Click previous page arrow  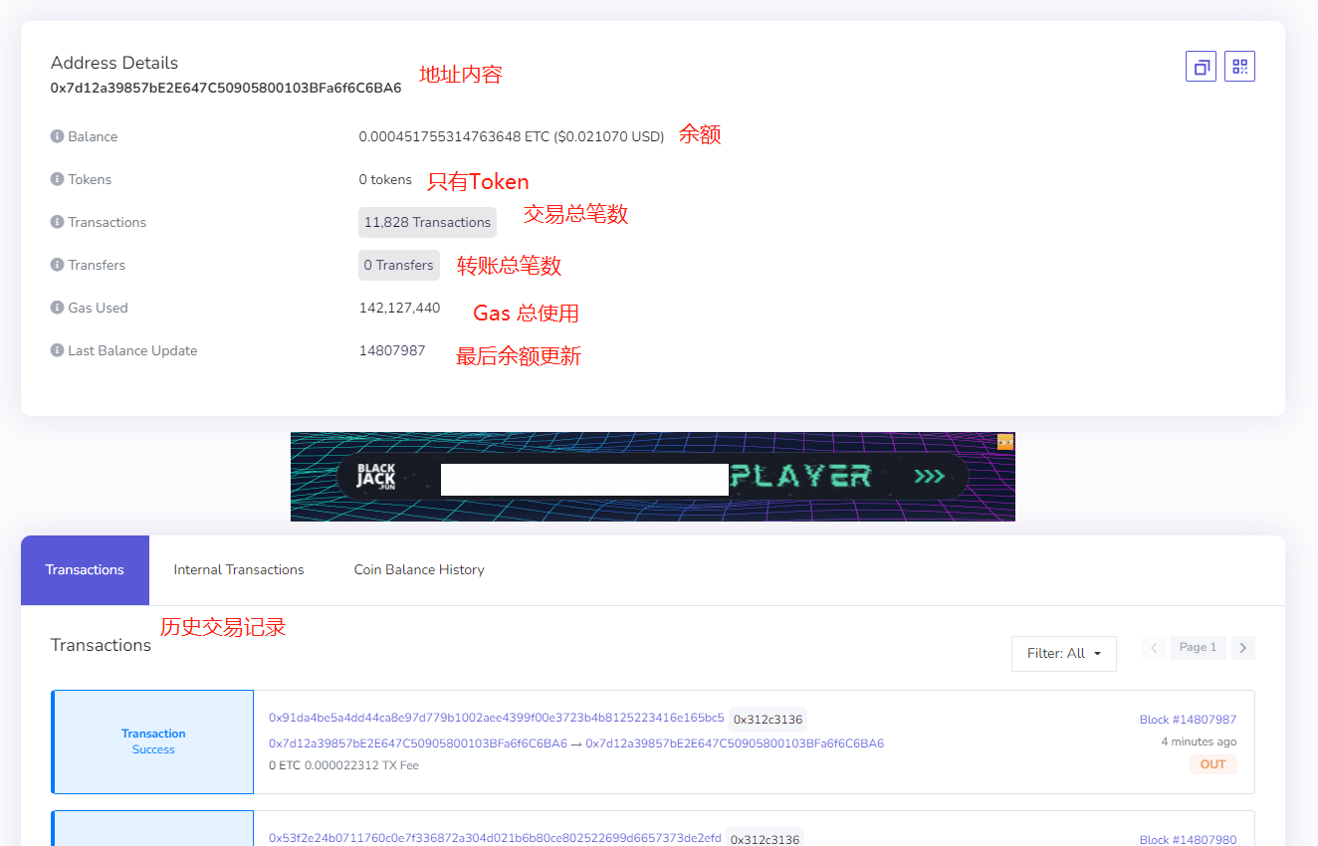(x=1154, y=648)
